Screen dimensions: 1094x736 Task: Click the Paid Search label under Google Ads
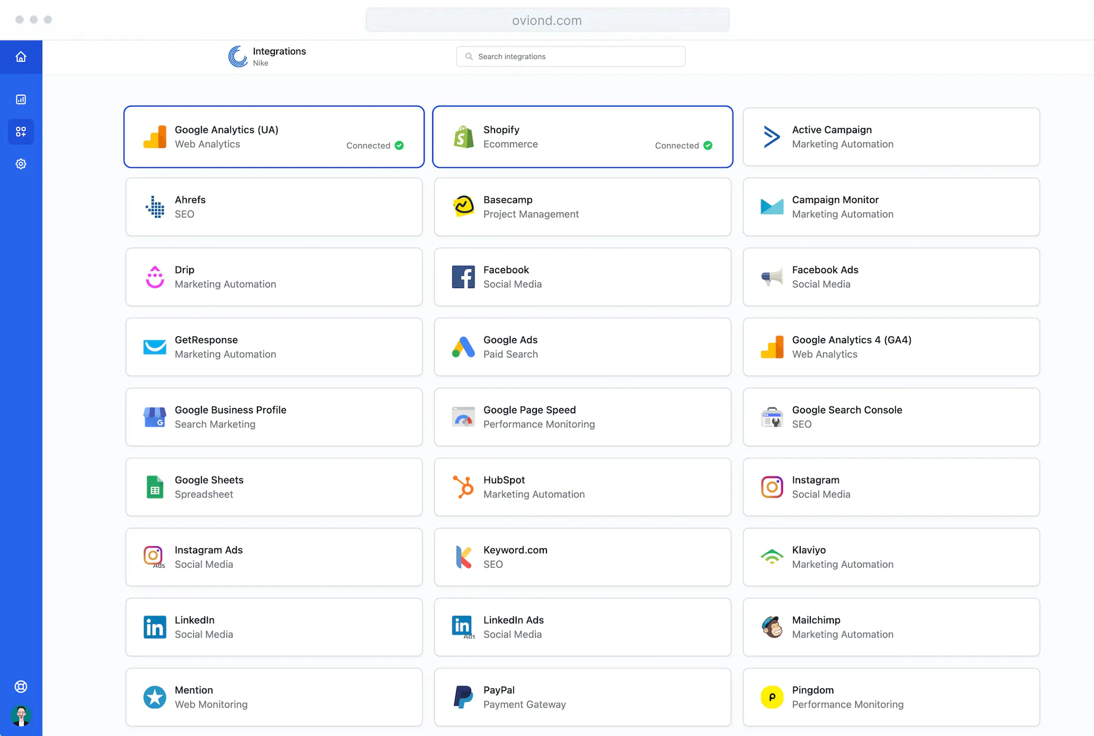point(510,354)
